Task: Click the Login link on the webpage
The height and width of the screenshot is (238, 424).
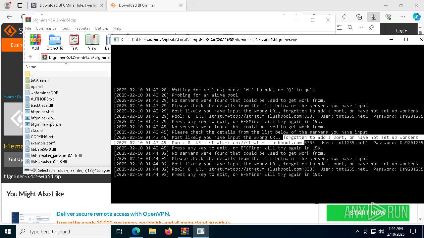Action: (401, 31)
